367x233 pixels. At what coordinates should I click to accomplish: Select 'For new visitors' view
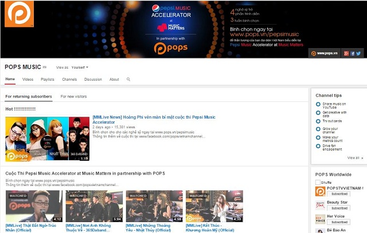click(x=73, y=97)
